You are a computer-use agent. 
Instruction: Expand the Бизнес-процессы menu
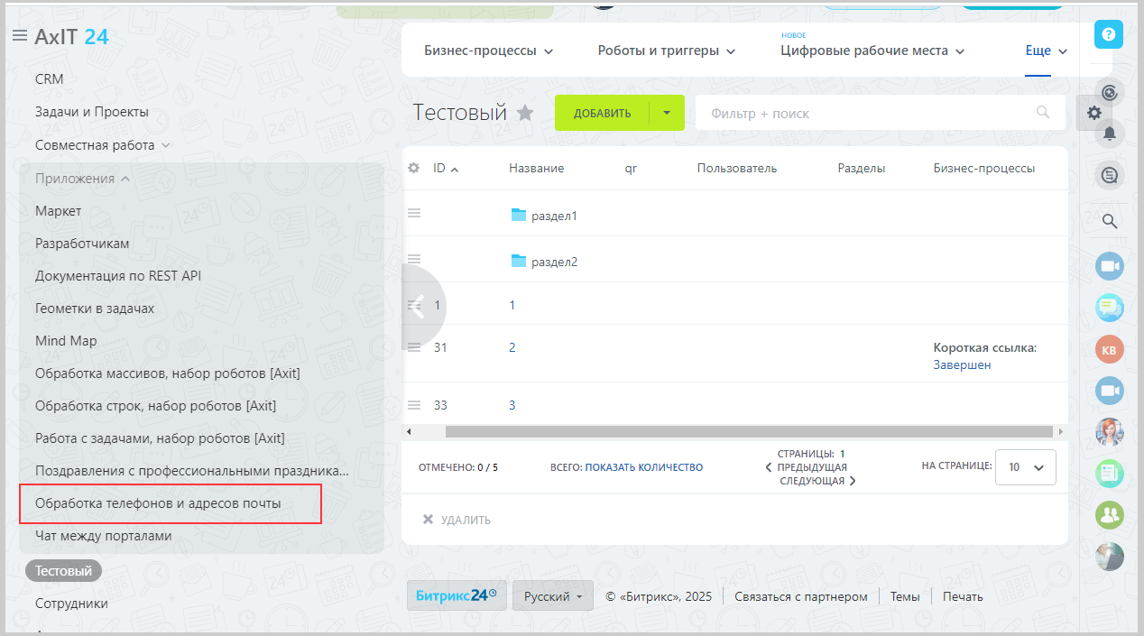pos(488,51)
